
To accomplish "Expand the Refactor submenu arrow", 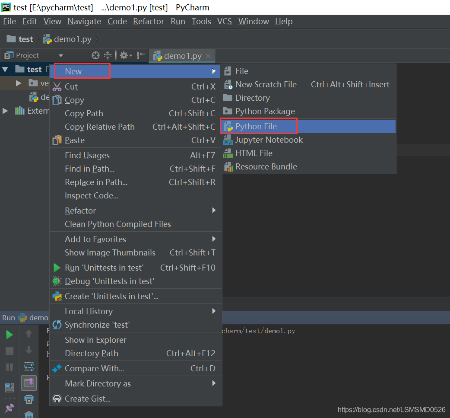I will 214,210.
